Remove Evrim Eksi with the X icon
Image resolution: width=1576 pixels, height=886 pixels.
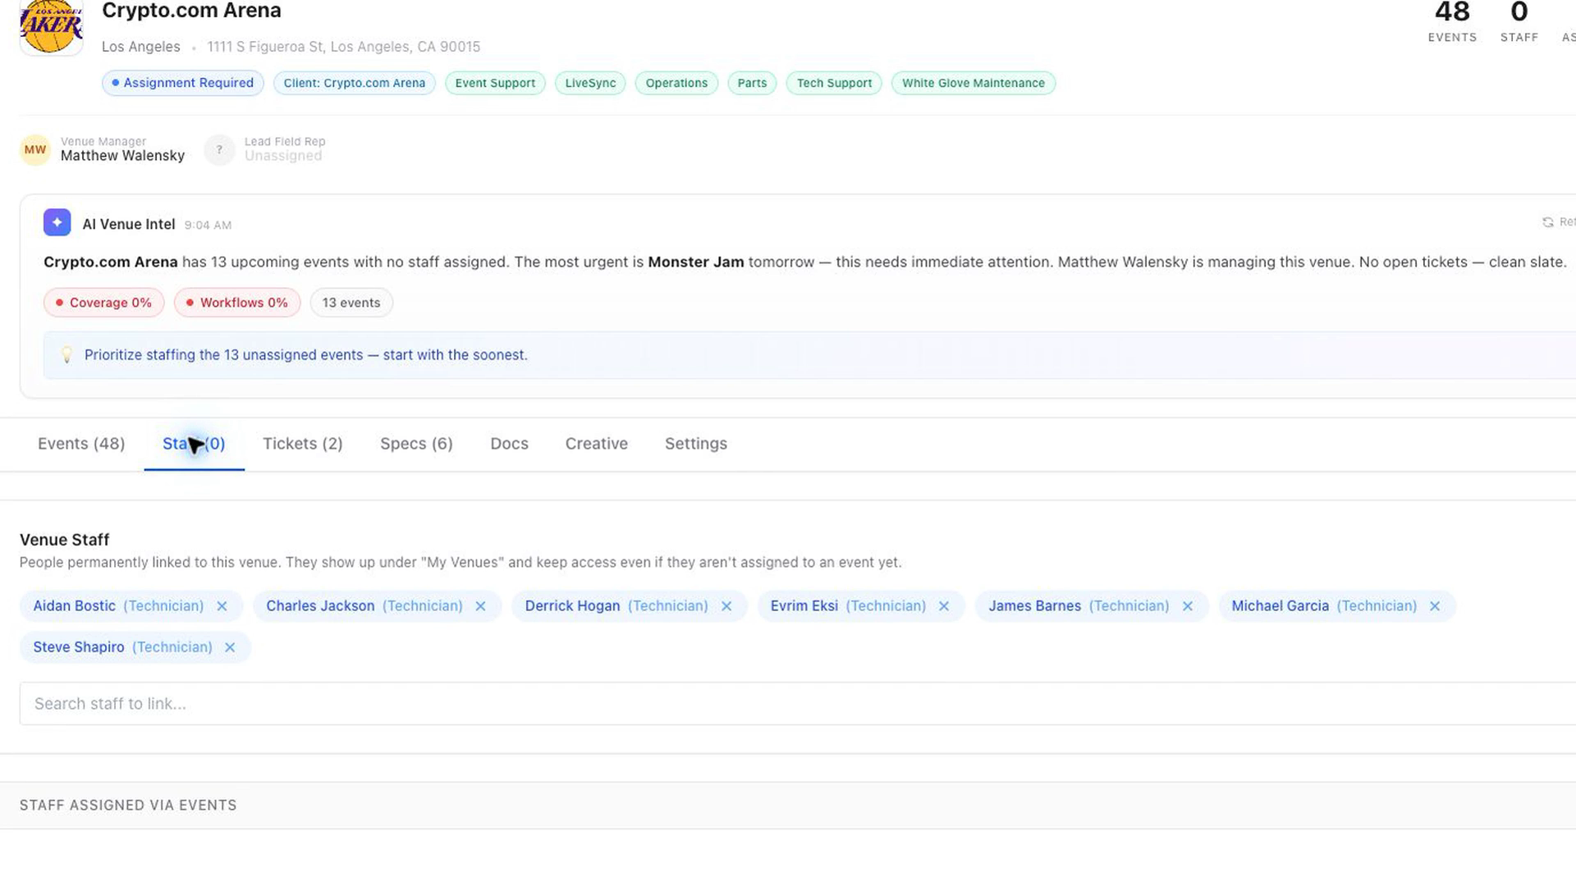[944, 606]
